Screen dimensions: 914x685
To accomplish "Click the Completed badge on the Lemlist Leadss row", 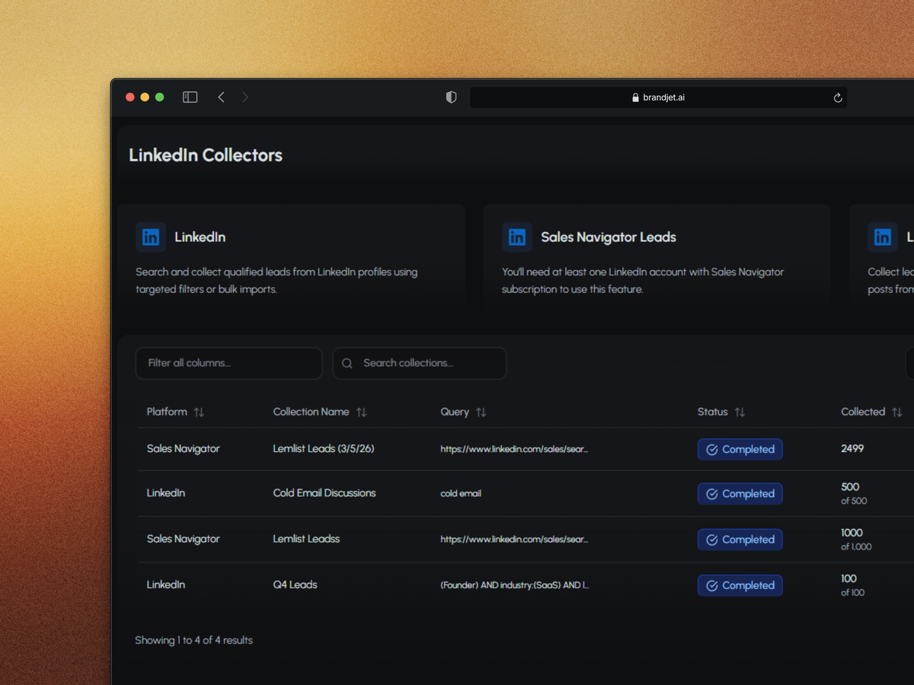I will (740, 539).
